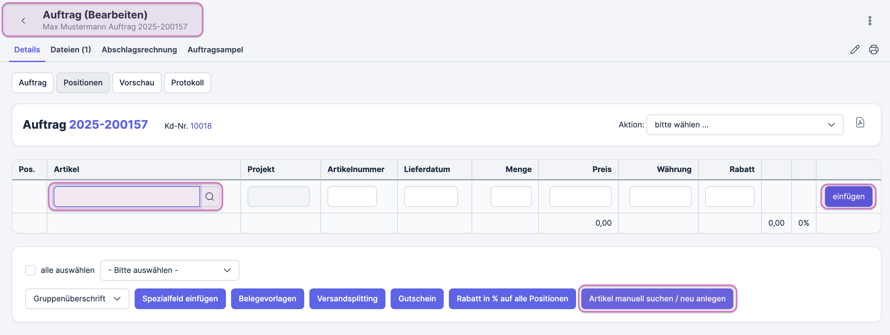Select the Auftragsampel tab
This screenshot has width=890, height=335.
coord(215,50)
